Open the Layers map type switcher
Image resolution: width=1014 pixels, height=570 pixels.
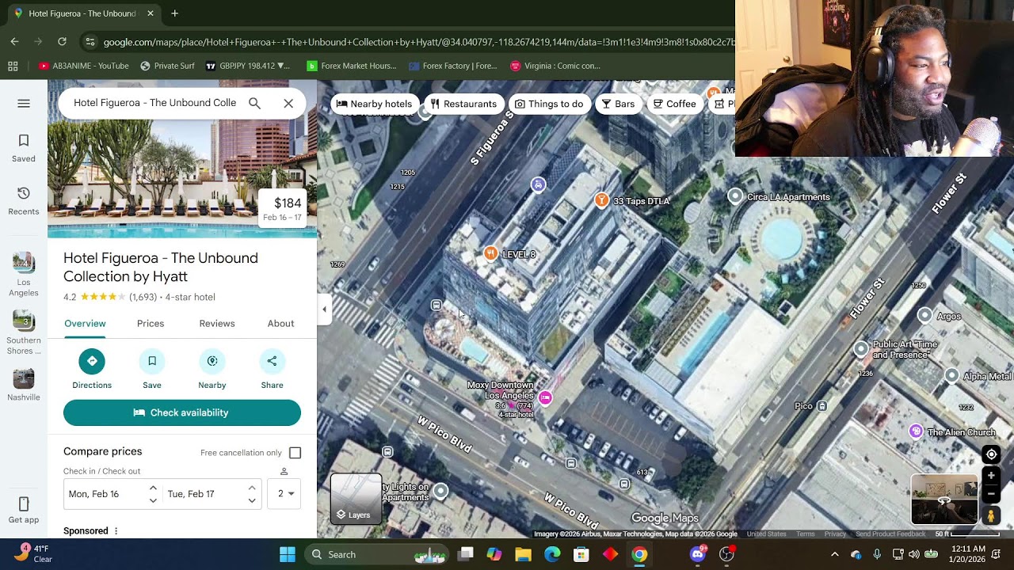pos(356,498)
